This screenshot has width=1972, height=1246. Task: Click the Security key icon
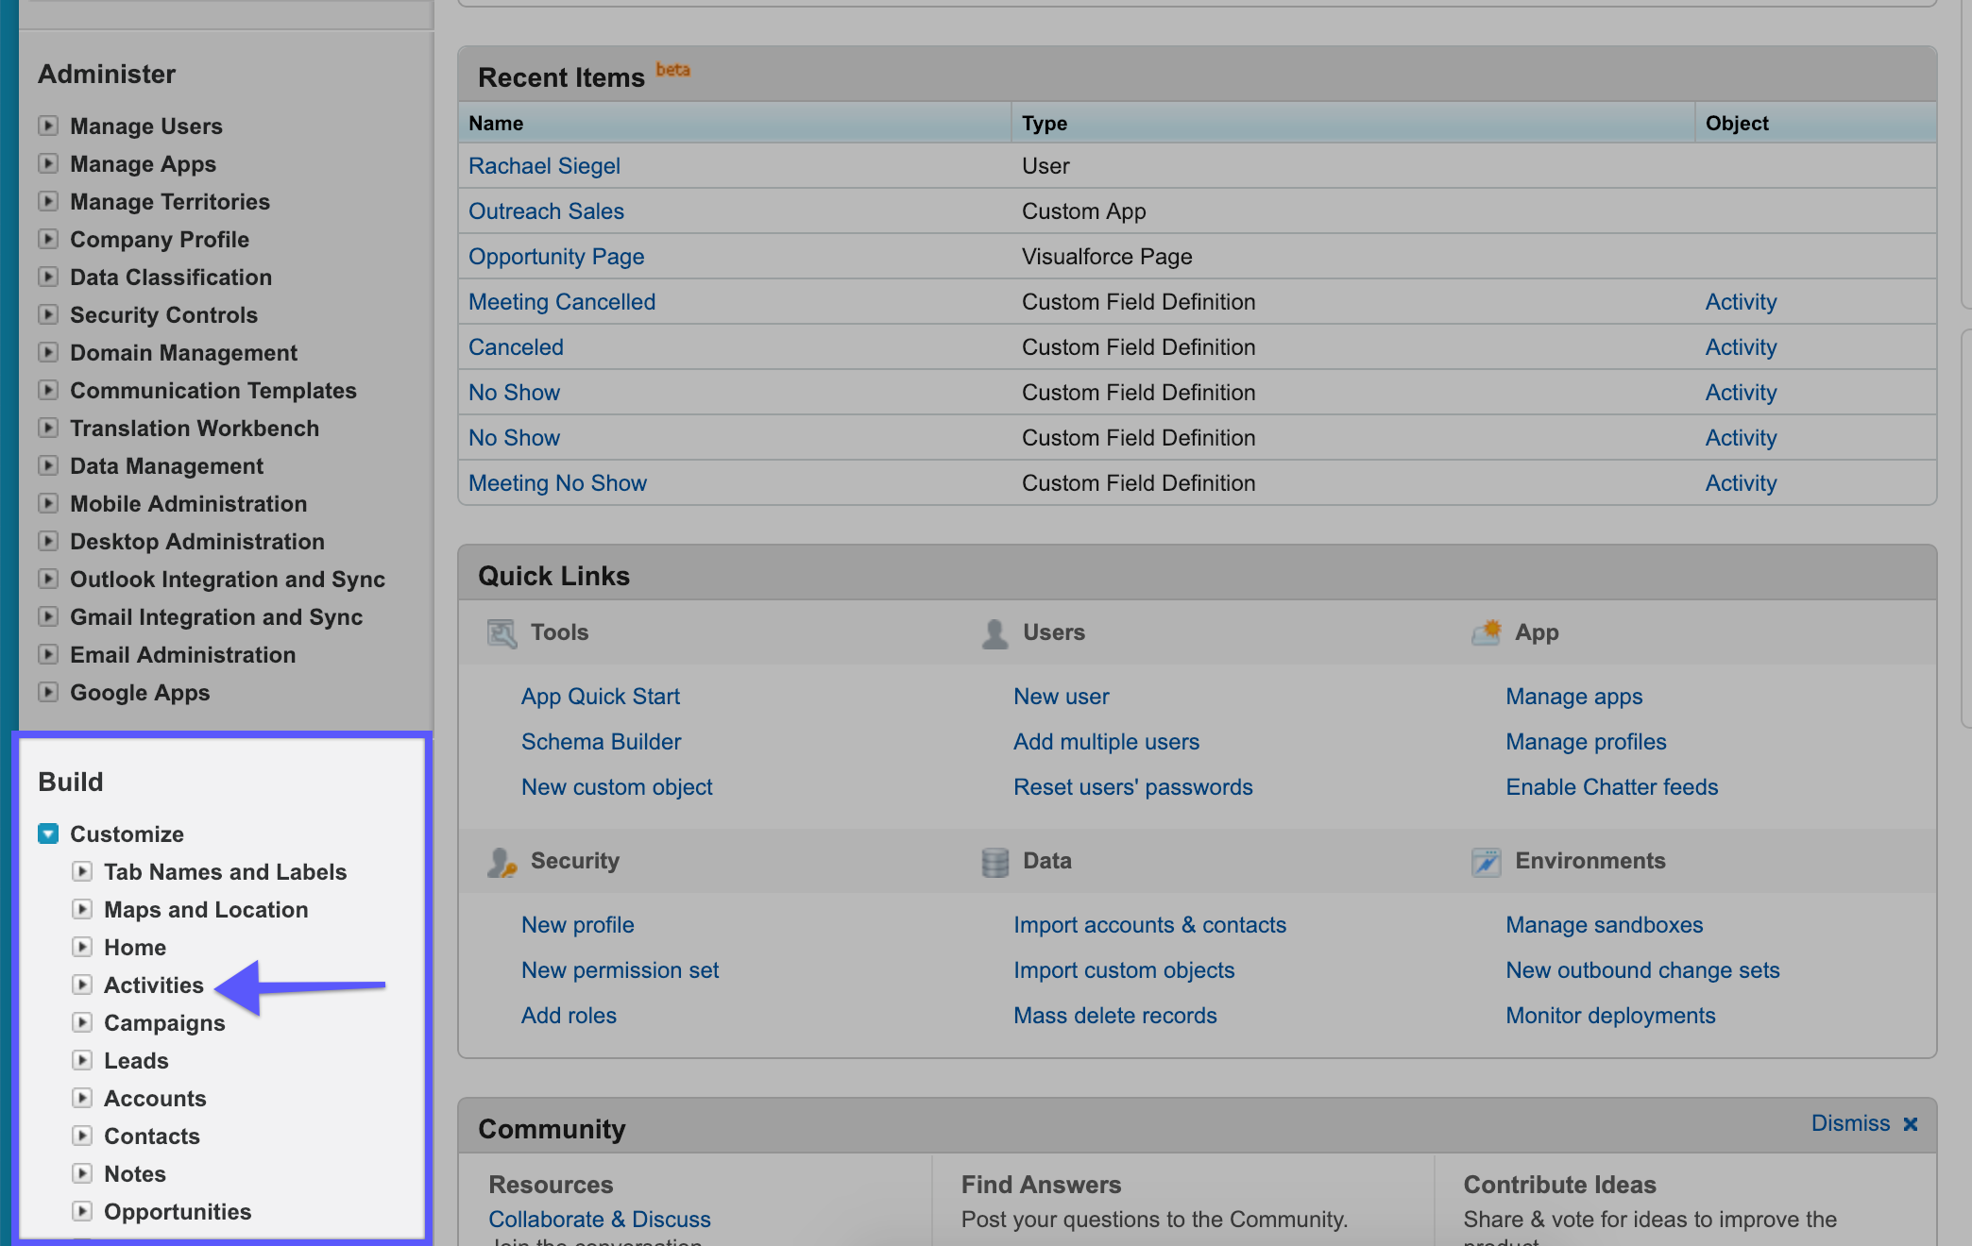(501, 861)
